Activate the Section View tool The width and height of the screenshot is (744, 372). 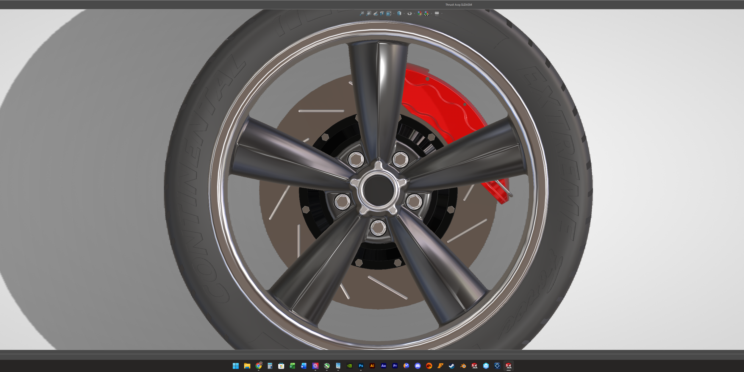coord(382,13)
